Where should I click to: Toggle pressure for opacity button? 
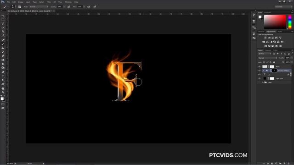(x=69, y=7)
